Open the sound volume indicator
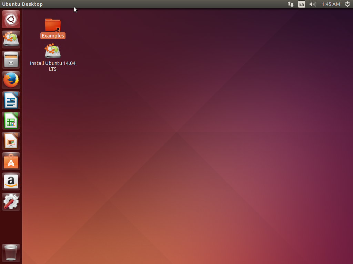The image size is (353, 264). pos(312,4)
